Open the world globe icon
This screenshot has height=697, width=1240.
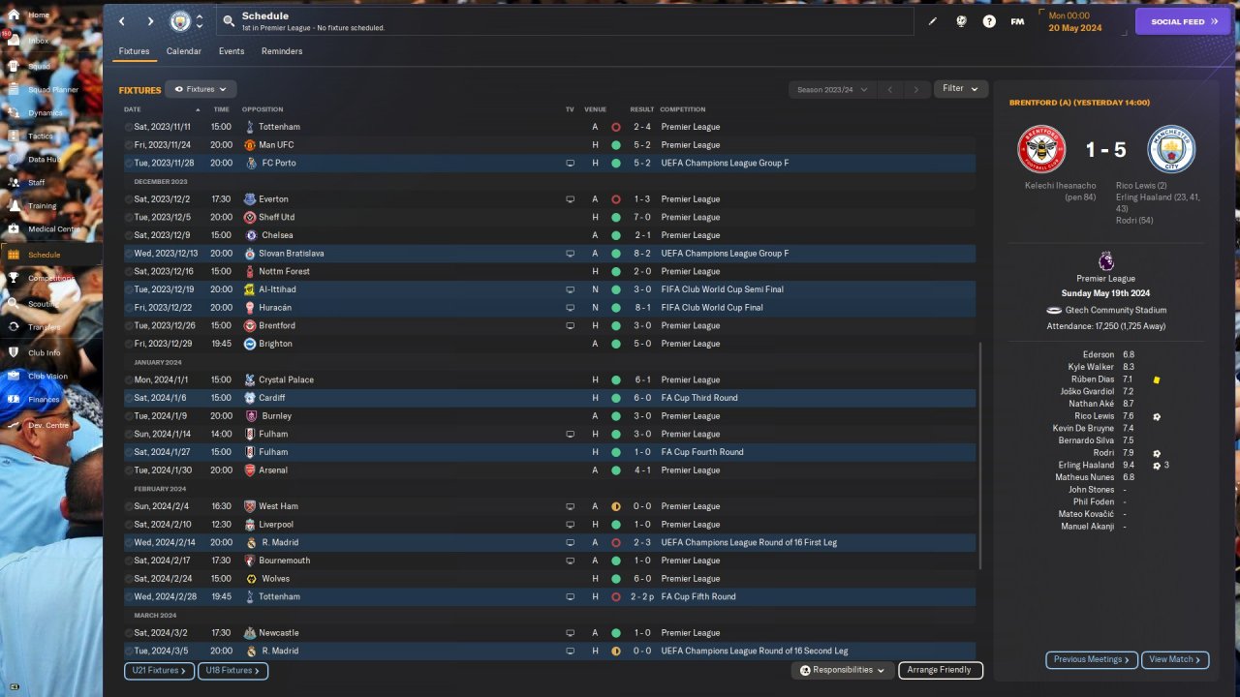[961, 21]
